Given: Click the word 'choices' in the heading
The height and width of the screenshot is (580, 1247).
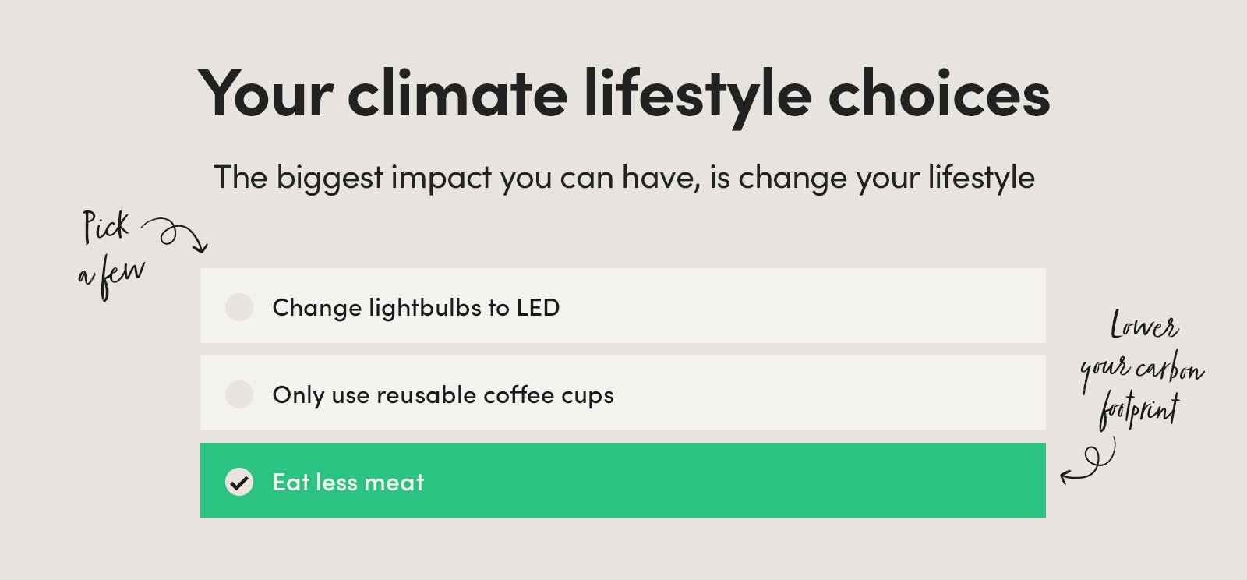Looking at the screenshot, I should click(938, 94).
